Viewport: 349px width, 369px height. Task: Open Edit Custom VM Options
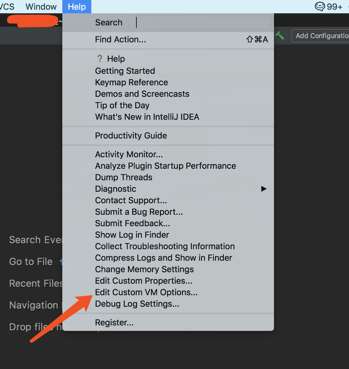coord(146,292)
